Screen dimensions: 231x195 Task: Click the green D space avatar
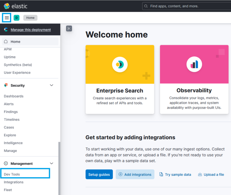pos(17,18)
